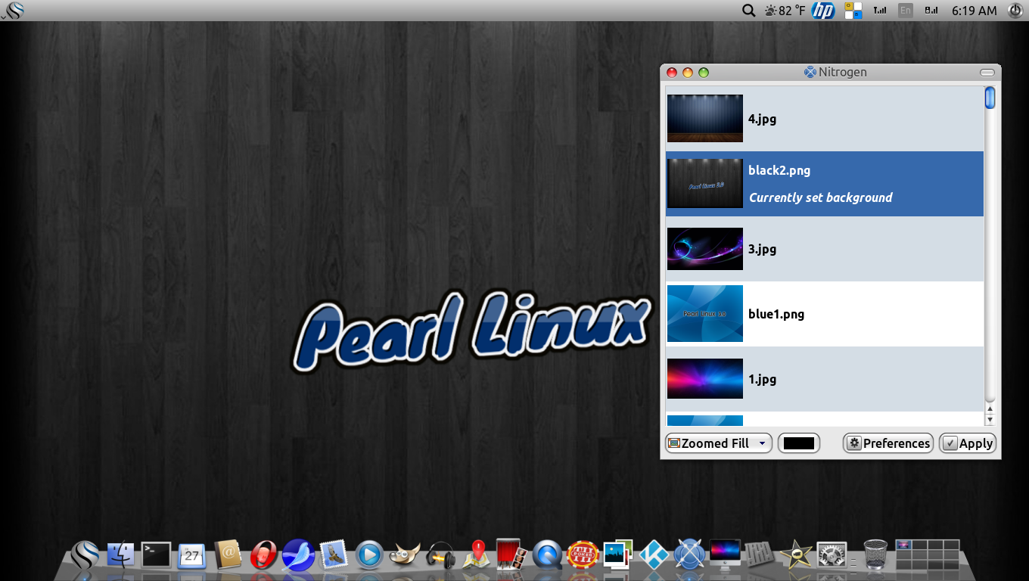Launch the blue play-button media player
Screen dimensions: 1029x581
369,555
